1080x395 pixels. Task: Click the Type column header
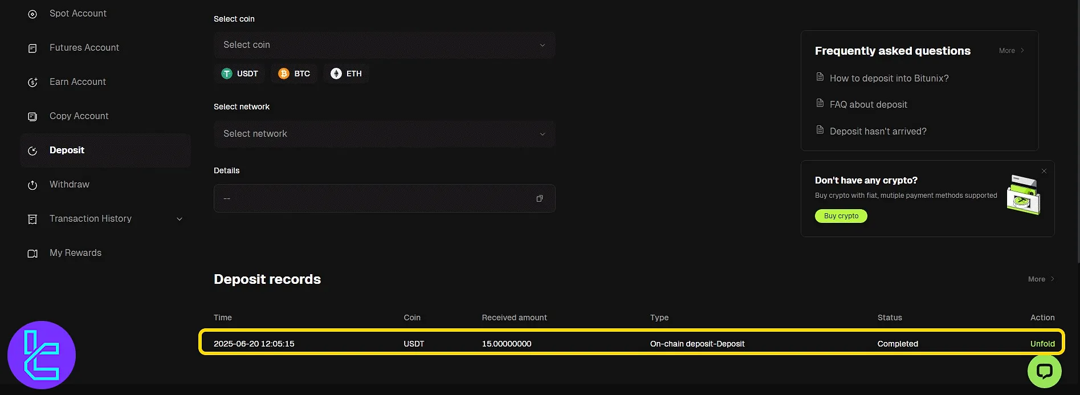[659, 317]
